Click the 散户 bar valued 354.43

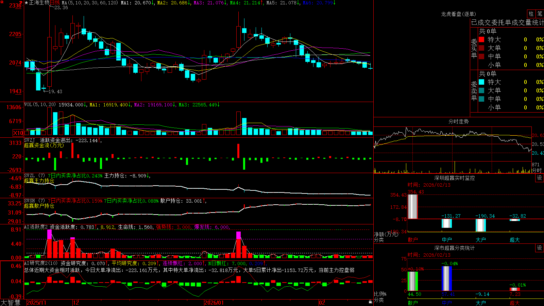pyautogui.click(x=412, y=206)
